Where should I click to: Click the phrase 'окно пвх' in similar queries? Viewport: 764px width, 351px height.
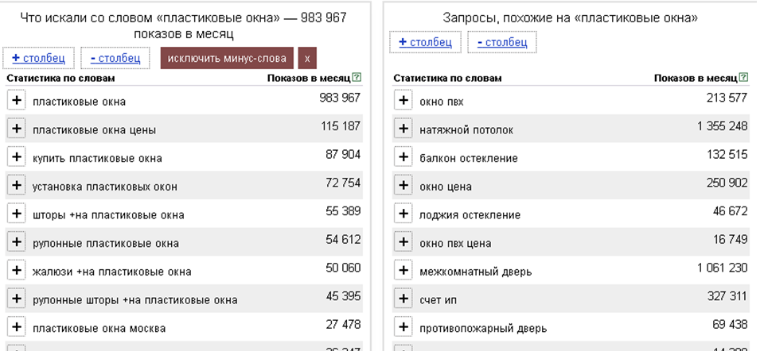442,102
